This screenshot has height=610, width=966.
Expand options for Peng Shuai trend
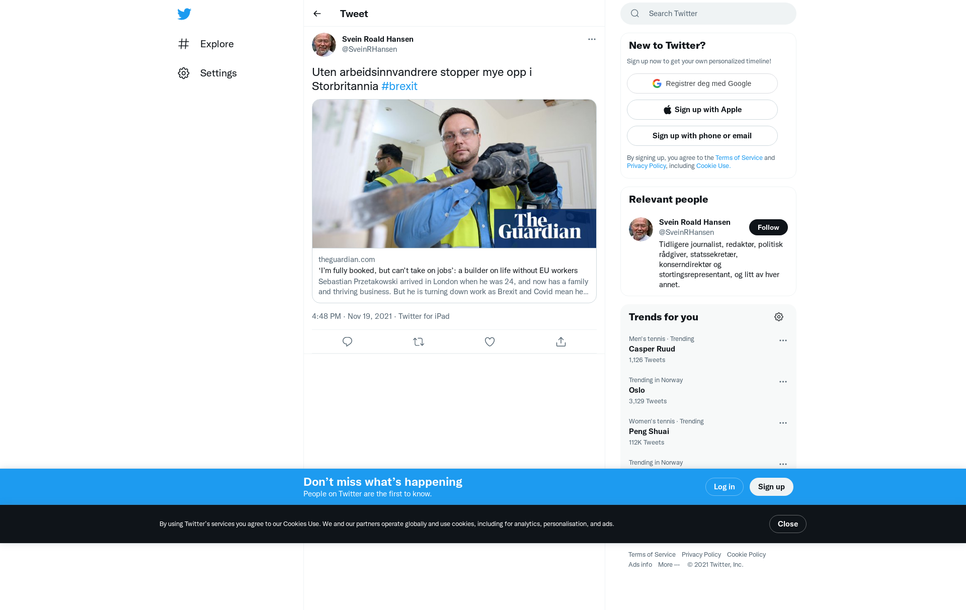coord(783,423)
